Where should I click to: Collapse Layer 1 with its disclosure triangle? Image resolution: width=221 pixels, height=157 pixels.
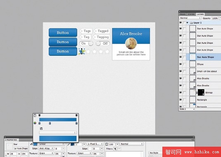[x=188, y=23]
